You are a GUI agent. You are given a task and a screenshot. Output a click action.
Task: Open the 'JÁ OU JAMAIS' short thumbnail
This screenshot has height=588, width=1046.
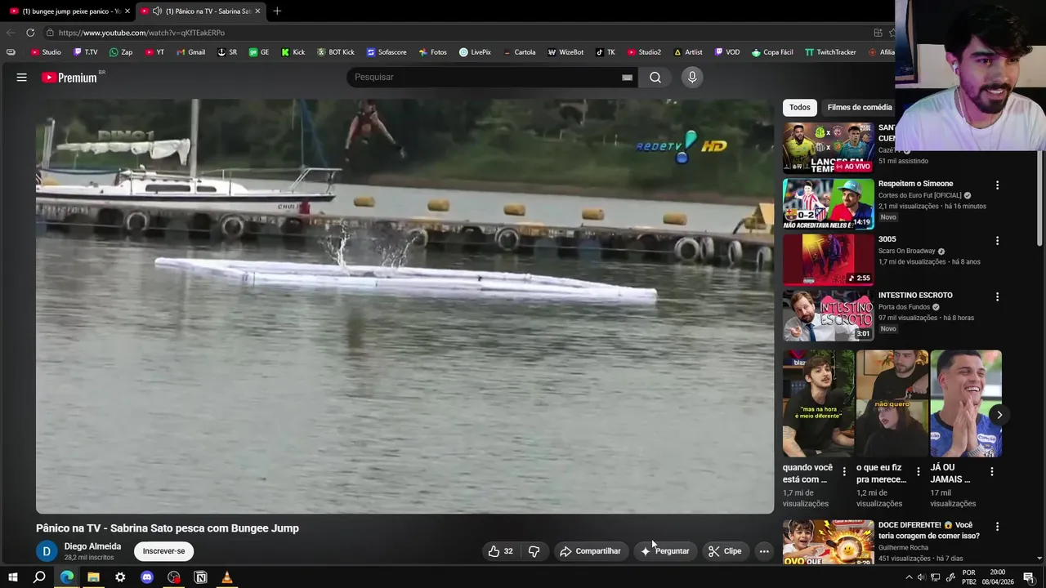[x=966, y=403]
